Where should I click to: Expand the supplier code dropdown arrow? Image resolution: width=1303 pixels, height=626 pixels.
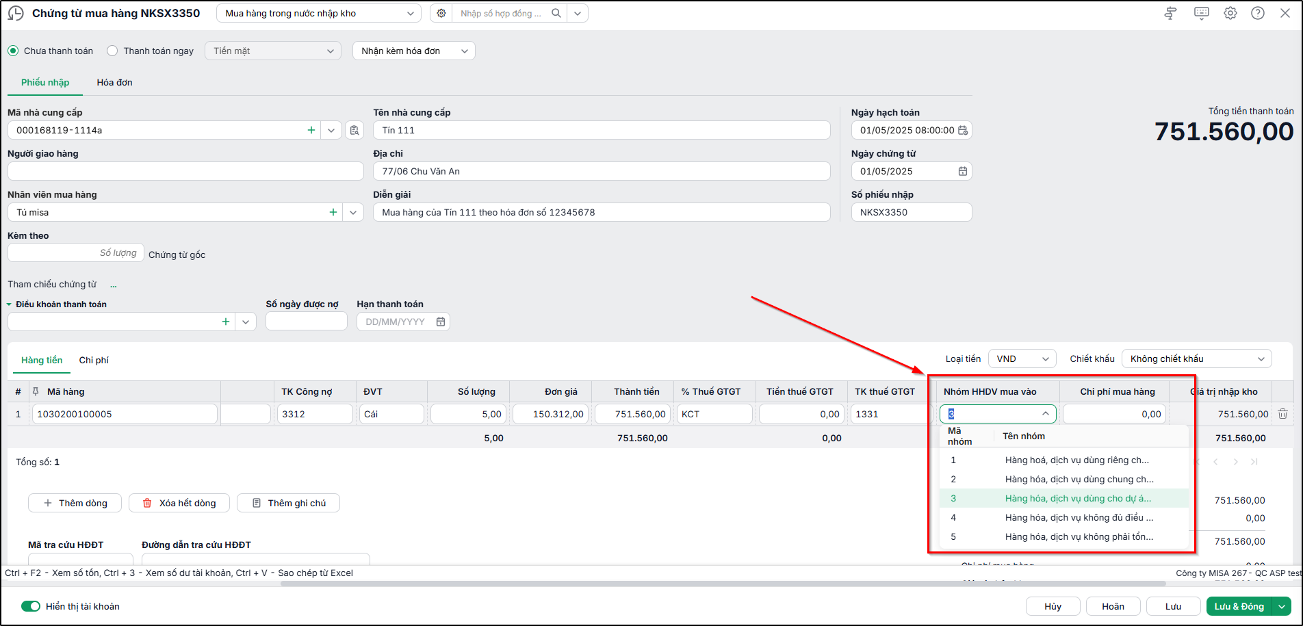point(331,130)
